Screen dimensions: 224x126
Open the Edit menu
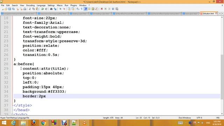pyautogui.click(x=8, y=5)
